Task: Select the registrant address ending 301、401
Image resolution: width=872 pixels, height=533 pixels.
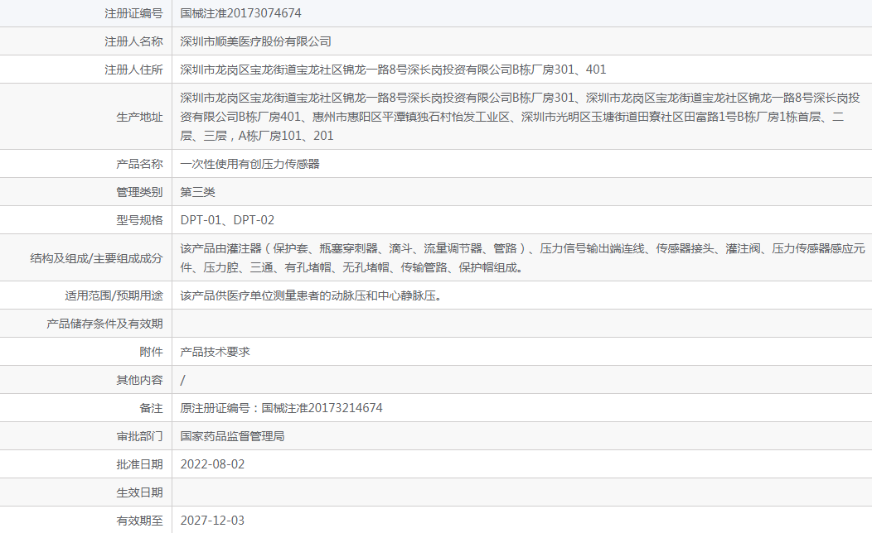Action: point(393,70)
